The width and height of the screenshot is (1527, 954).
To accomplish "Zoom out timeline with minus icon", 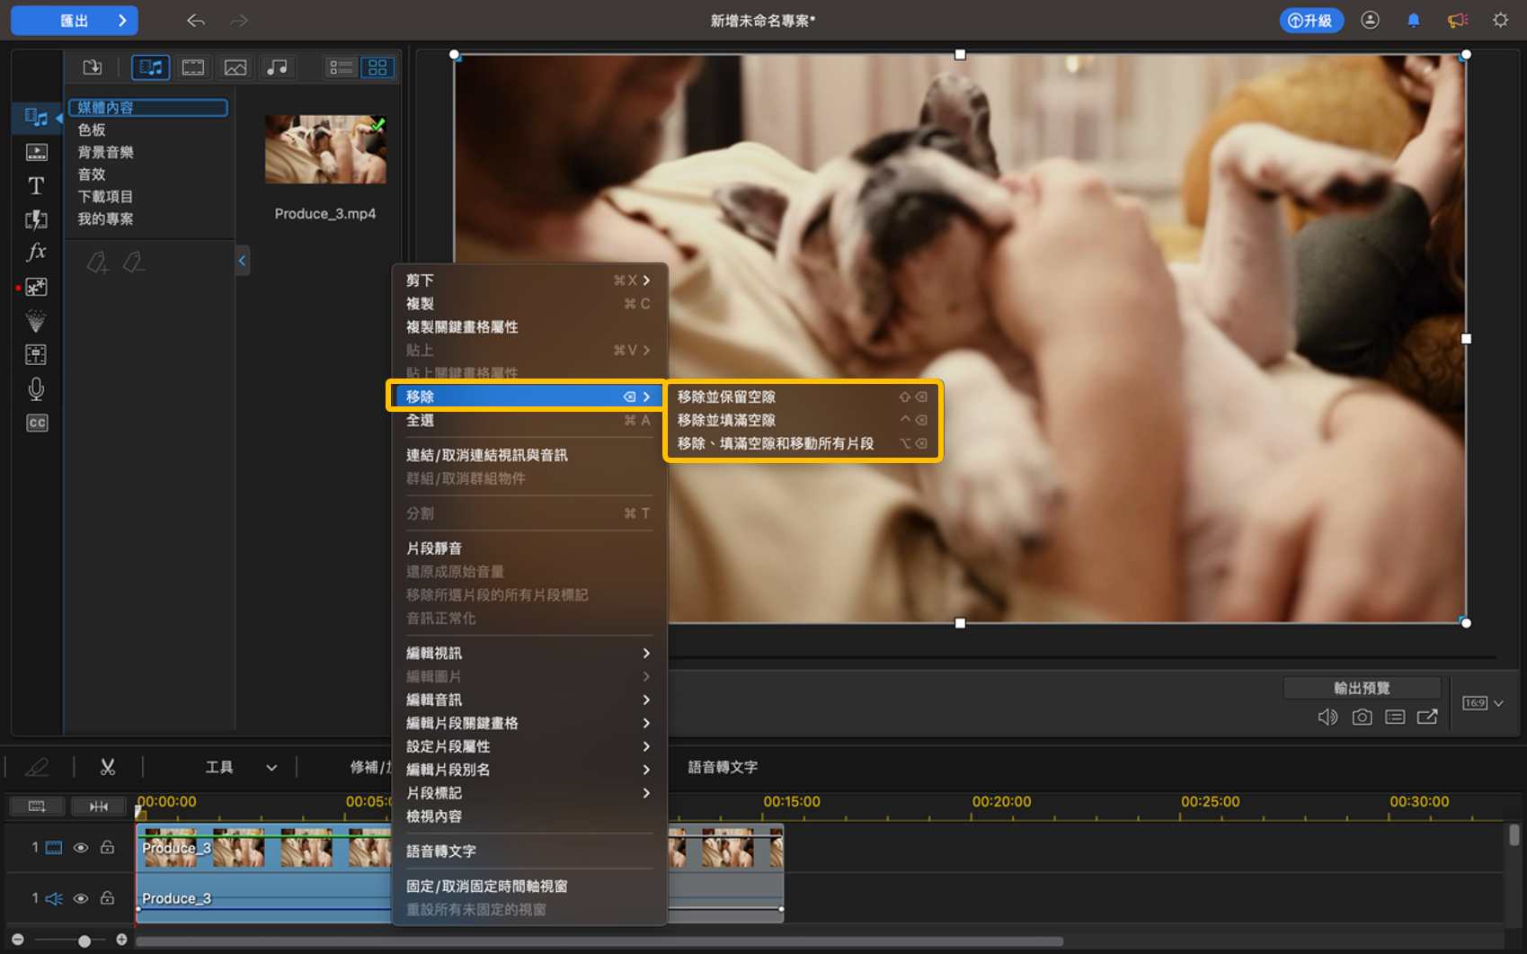I will point(18,940).
